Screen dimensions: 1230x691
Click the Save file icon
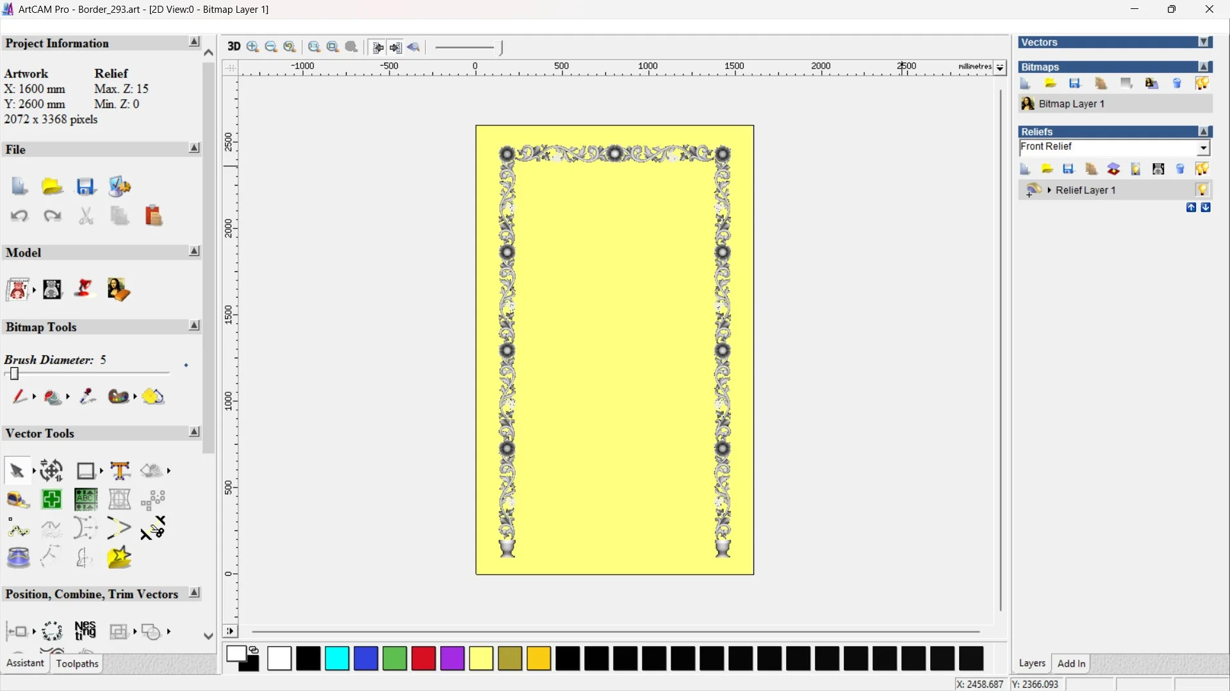[86, 187]
